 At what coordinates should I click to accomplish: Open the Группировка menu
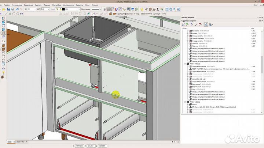point(17,5)
